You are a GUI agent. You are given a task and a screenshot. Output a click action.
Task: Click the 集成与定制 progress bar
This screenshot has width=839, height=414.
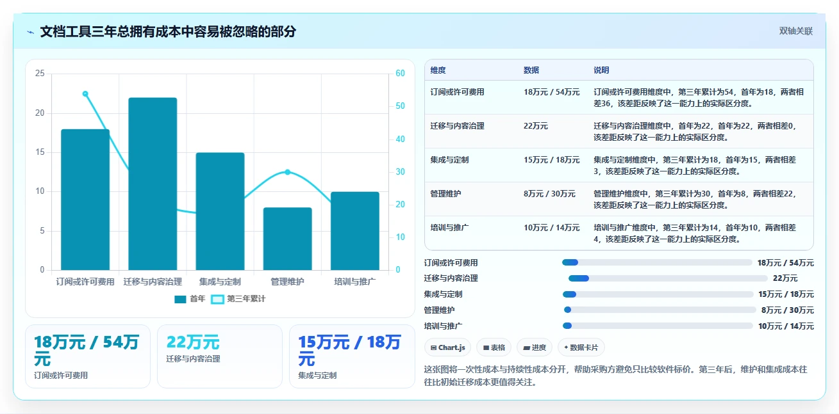pos(658,294)
